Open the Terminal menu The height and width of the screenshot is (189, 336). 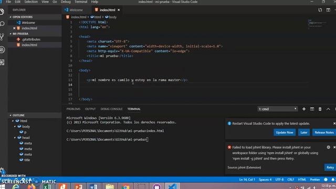point(81,2)
